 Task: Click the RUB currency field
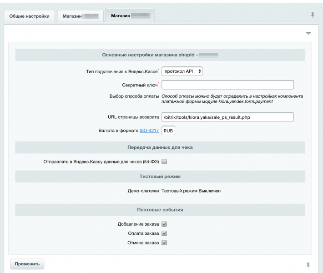point(168,131)
